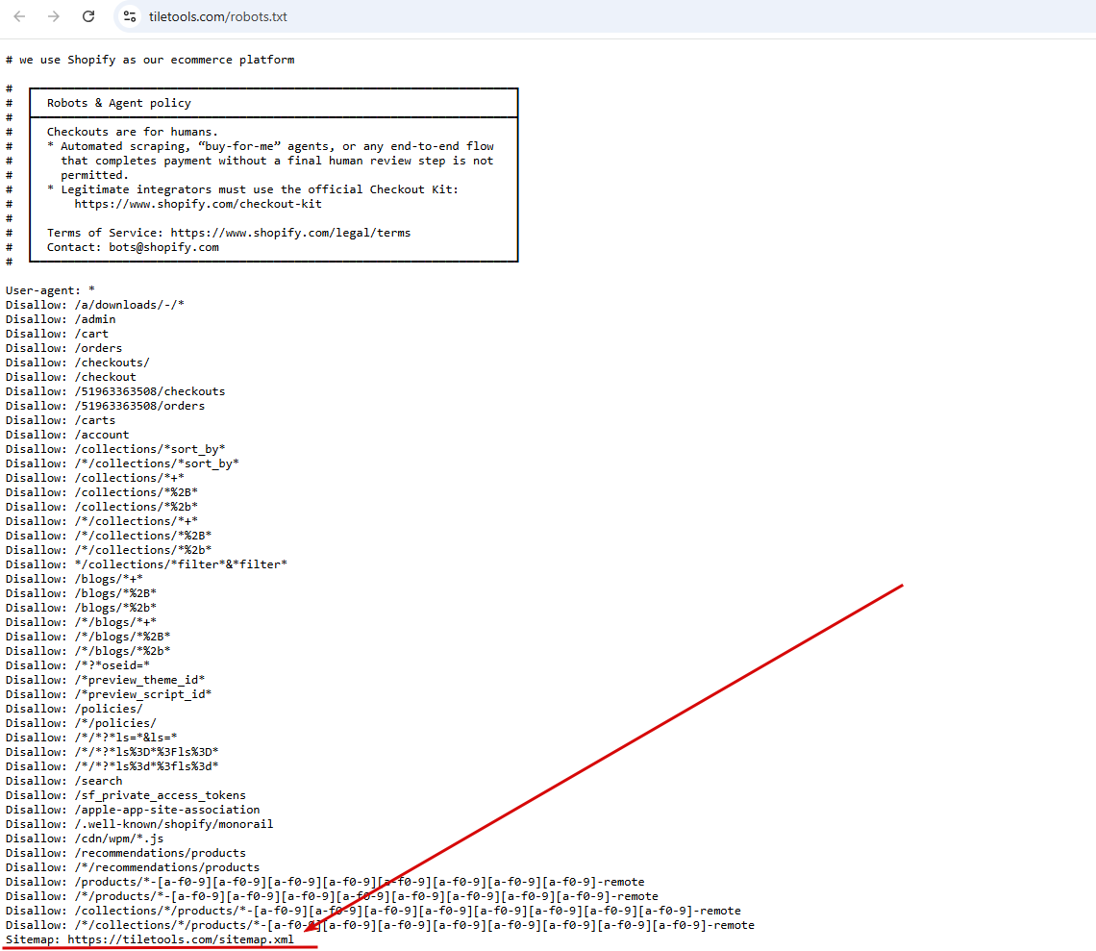Screen dimensions: 1096x951
Task: Click the 'Disallow: /51963363508/orders' line
Action: pyautogui.click(x=106, y=406)
